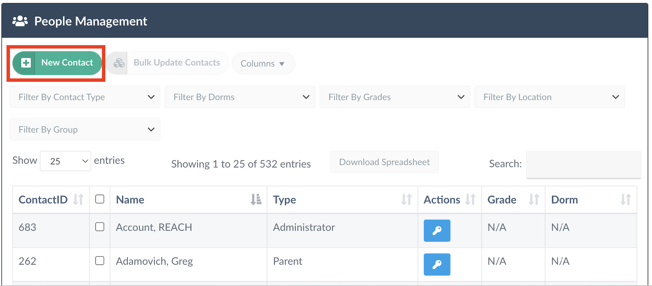
Task: Click the Bulk Update Contacts boxes icon
Action: point(119,63)
